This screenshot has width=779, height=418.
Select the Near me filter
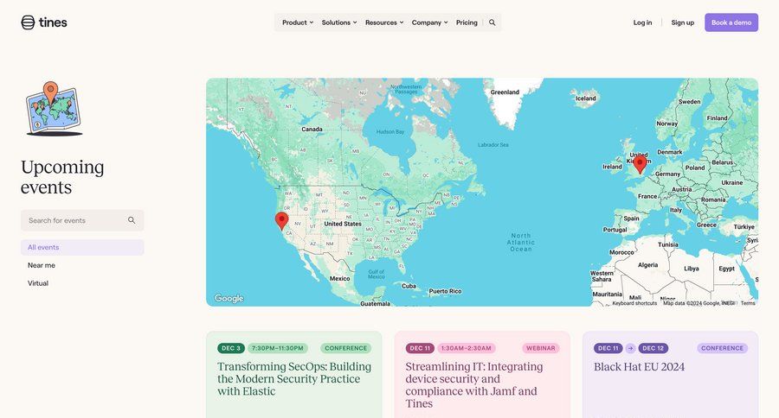pos(42,265)
